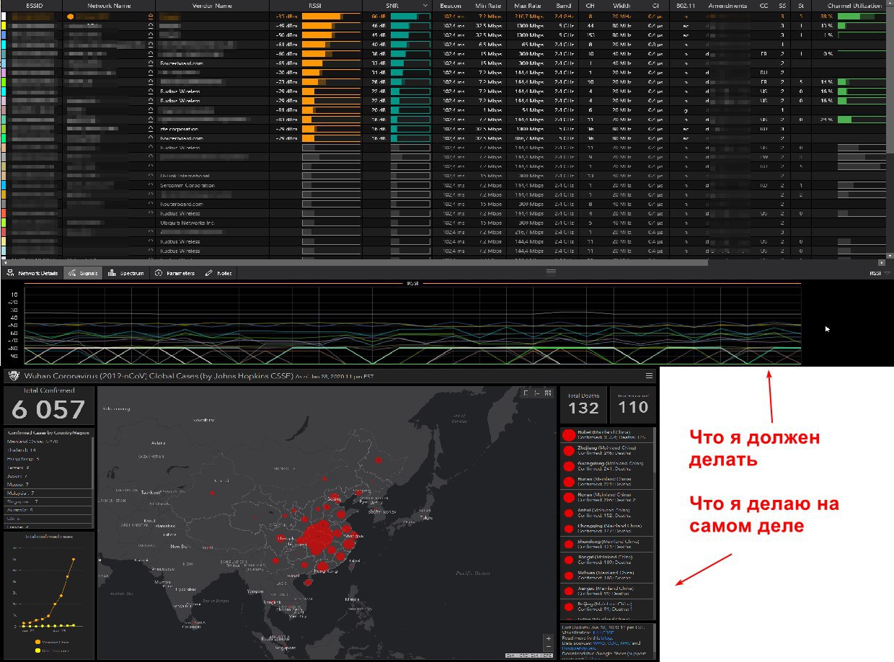Select the zte corporation vendor cell
The image size is (894, 662).
[213, 129]
